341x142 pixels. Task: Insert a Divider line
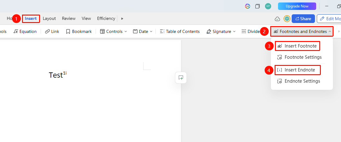(x=250, y=32)
